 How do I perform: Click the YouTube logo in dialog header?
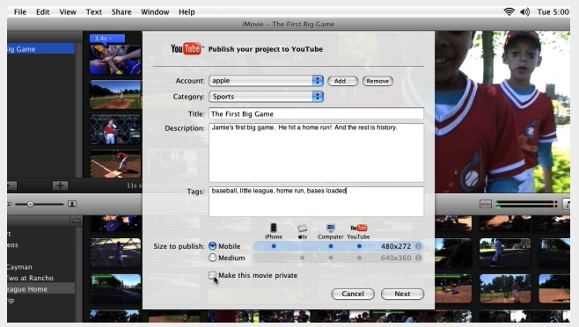click(187, 48)
